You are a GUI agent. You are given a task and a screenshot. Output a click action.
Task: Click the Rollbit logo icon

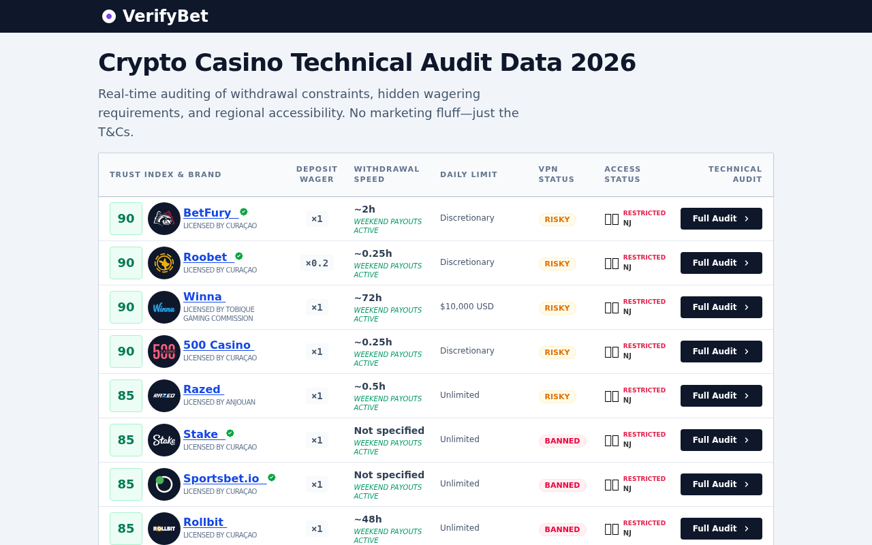pos(164,529)
